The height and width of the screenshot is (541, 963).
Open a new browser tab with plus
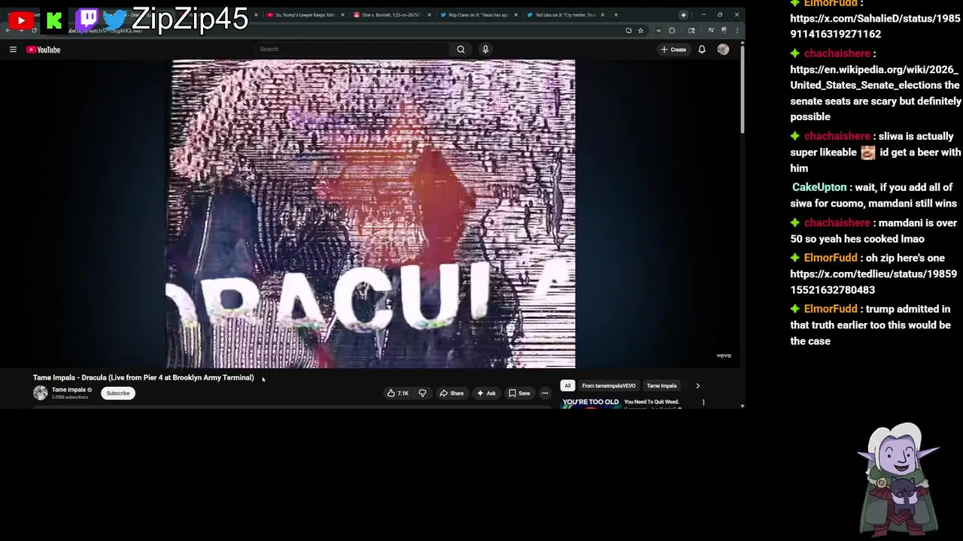[616, 15]
